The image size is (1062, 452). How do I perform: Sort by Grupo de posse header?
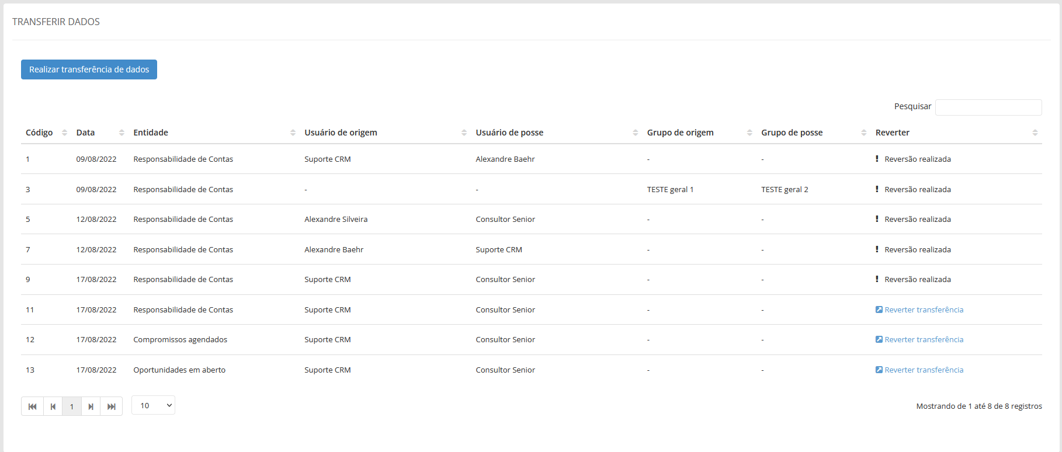coord(792,133)
